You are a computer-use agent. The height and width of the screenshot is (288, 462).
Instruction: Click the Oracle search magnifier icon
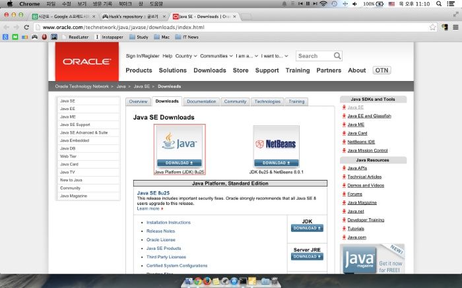click(x=337, y=55)
